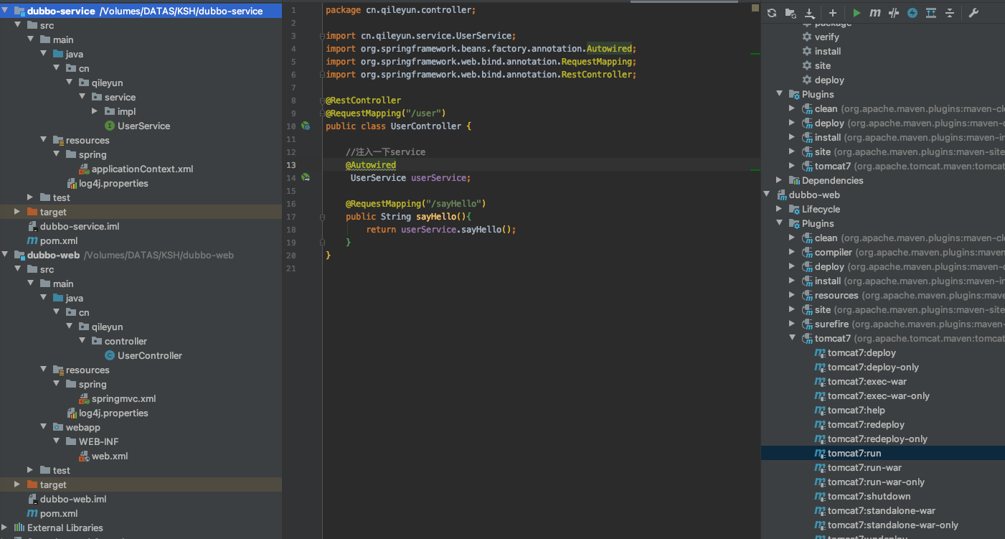Expand External Libraries node
1005x539 pixels.
click(5, 528)
